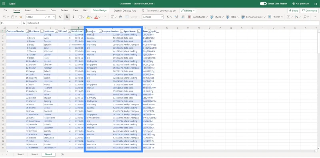Open LastName column filter dropdown

56,31
